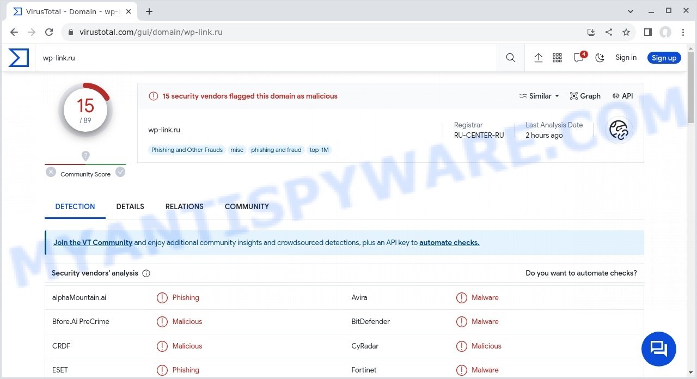Open the apps grid icon
Viewport: 697px width, 379px height.
tap(557, 58)
